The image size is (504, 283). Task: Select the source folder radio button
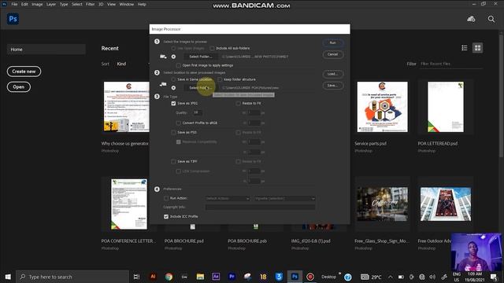click(173, 57)
